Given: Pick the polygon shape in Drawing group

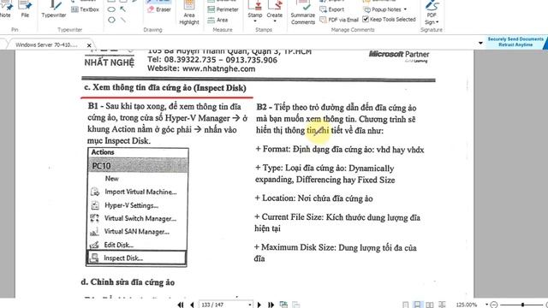Looking at the screenshot, I should click(111, 20).
